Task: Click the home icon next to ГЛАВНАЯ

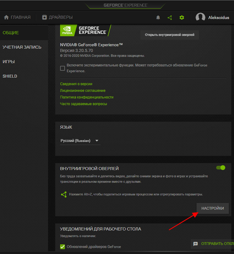Action: coord(6,17)
